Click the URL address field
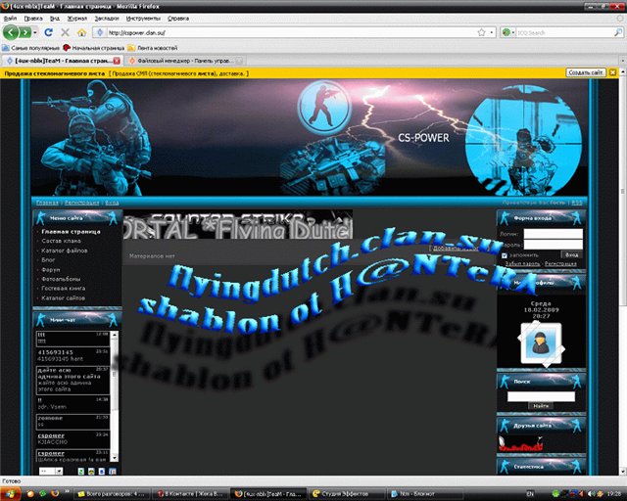627x501 pixels. pyautogui.click(x=291, y=32)
